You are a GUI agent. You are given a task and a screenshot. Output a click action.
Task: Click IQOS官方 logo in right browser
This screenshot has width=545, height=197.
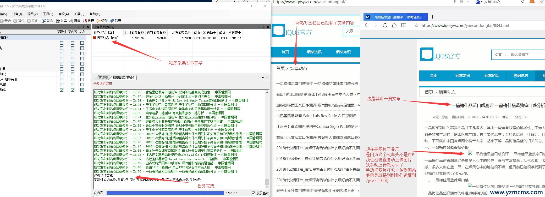click(x=440, y=54)
